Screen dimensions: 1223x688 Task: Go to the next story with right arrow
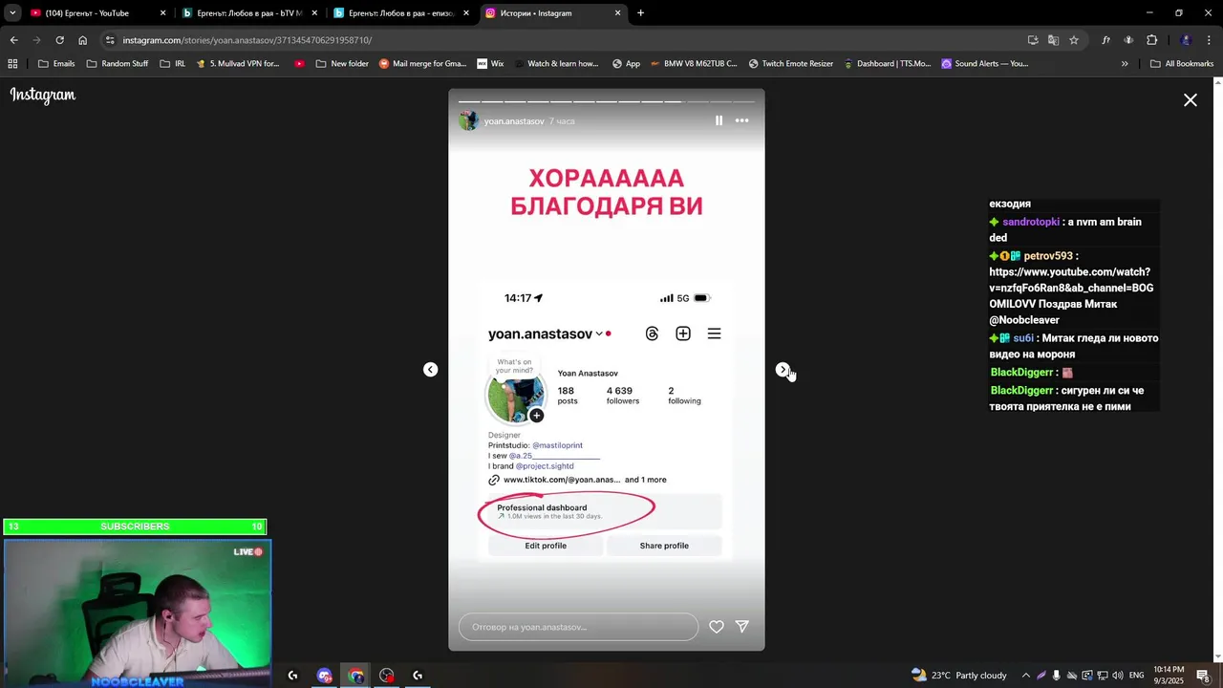(x=783, y=370)
